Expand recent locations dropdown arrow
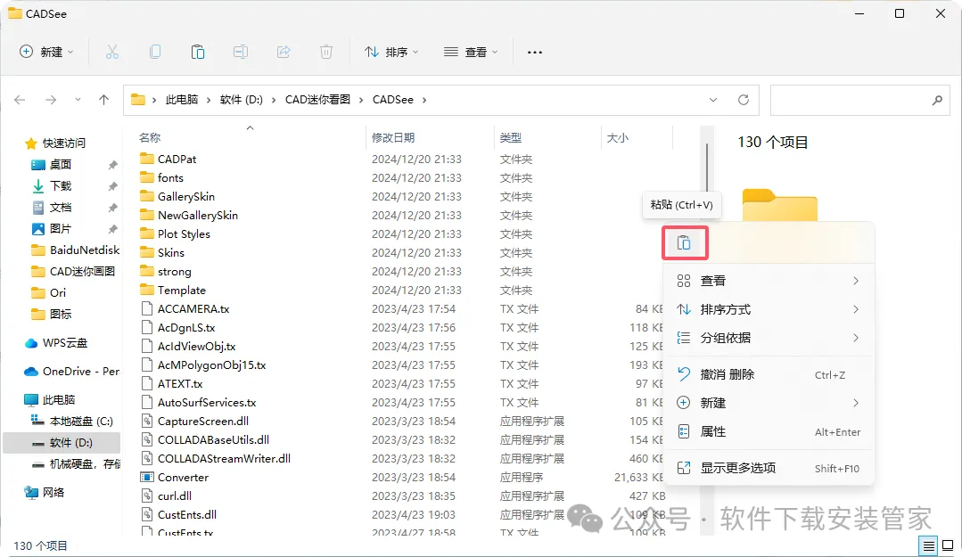The width and height of the screenshot is (962, 557). 78,100
